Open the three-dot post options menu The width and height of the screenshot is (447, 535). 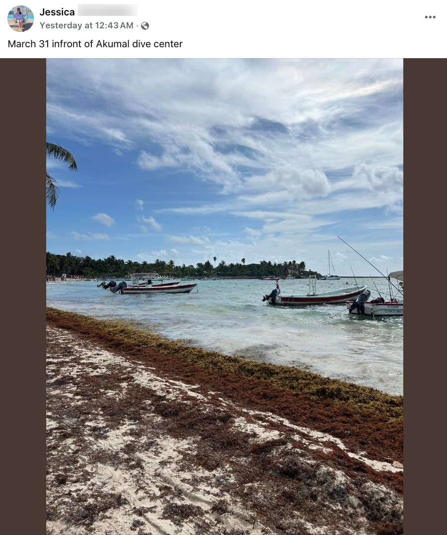(430, 17)
